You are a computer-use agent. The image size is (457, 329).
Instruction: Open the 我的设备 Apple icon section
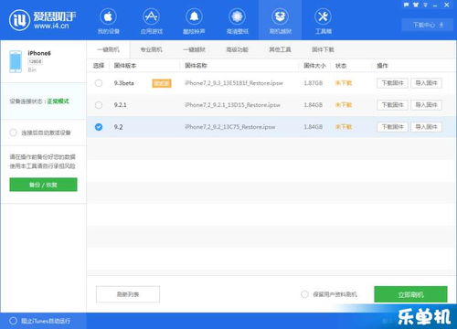pyautogui.click(x=108, y=21)
